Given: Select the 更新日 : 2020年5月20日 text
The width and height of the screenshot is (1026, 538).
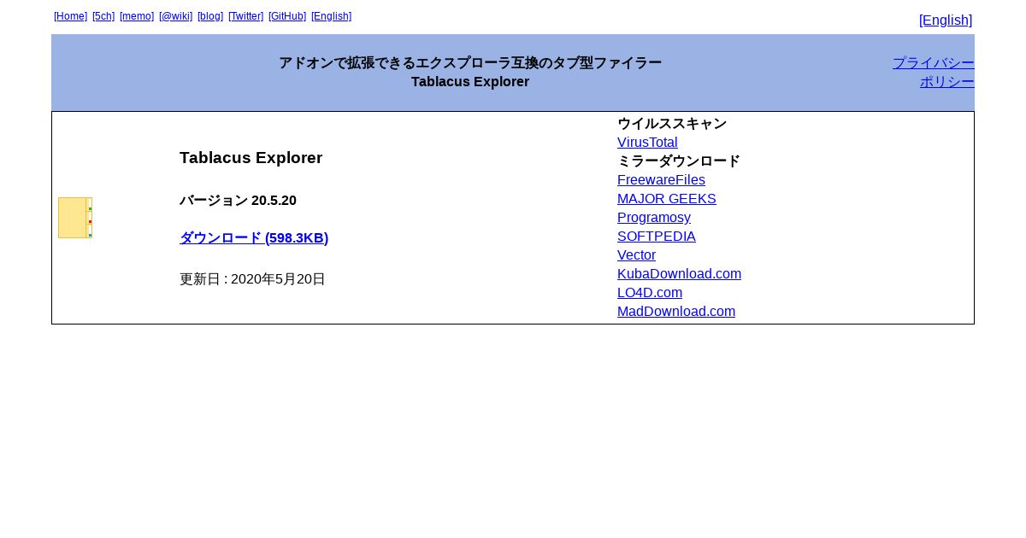Looking at the screenshot, I should pyautogui.click(x=252, y=279).
